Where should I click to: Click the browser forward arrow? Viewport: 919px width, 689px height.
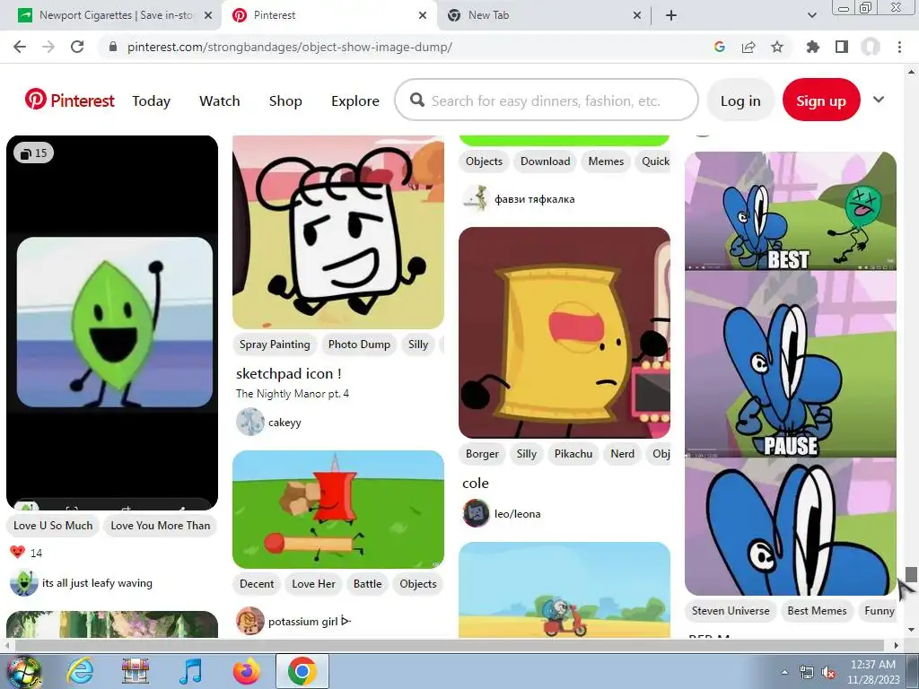tap(48, 47)
